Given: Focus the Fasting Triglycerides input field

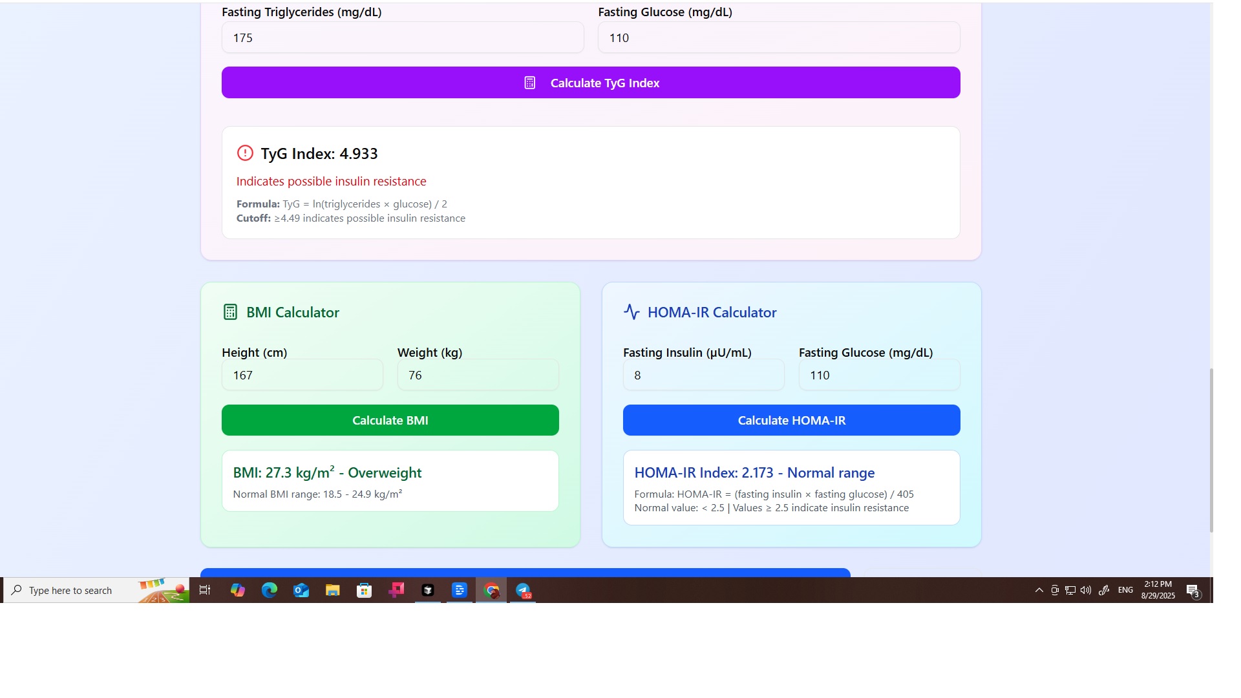Looking at the screenshot, I should click(402, 37).
